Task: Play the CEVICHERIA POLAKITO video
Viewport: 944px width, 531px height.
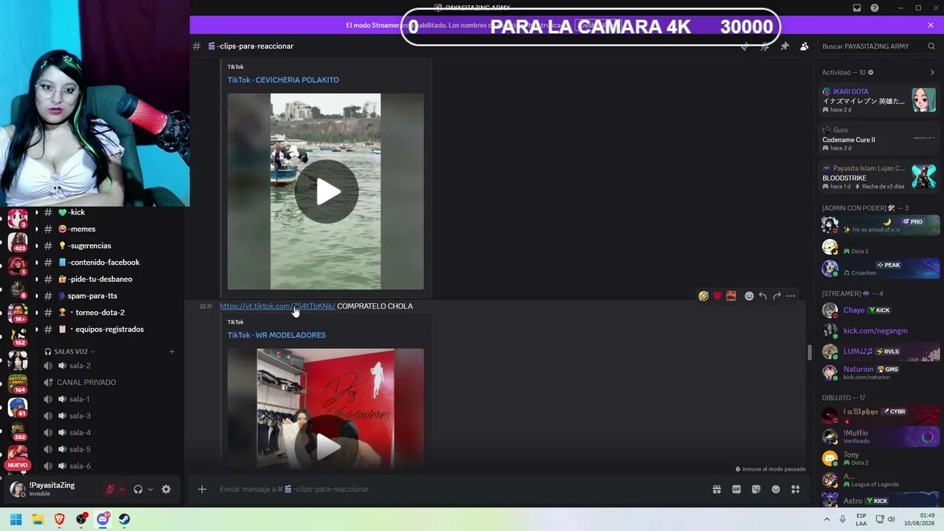Action: click(x=326, y=192)
